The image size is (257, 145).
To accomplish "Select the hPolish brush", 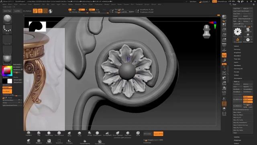I will (90, 134).
